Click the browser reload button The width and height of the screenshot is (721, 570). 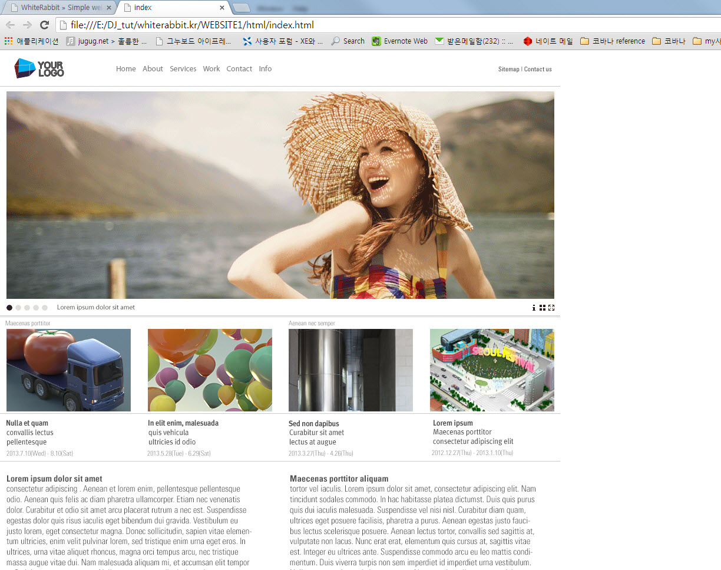coord(44,25)
